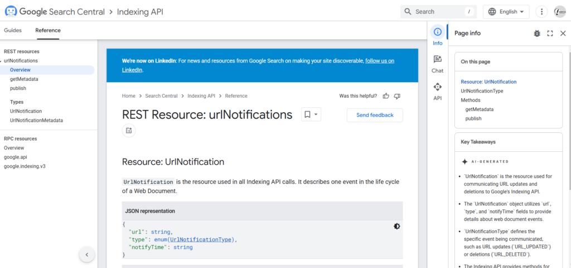The image size is (571, 268).
Task: Click the bug report icon in Page info
Action: click(x=537, y=33)
